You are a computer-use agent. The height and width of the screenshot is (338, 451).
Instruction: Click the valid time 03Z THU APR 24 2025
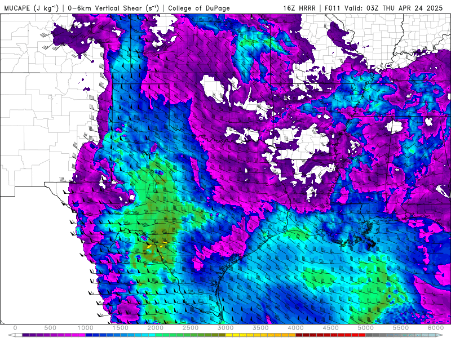click(x=404, y=8)
